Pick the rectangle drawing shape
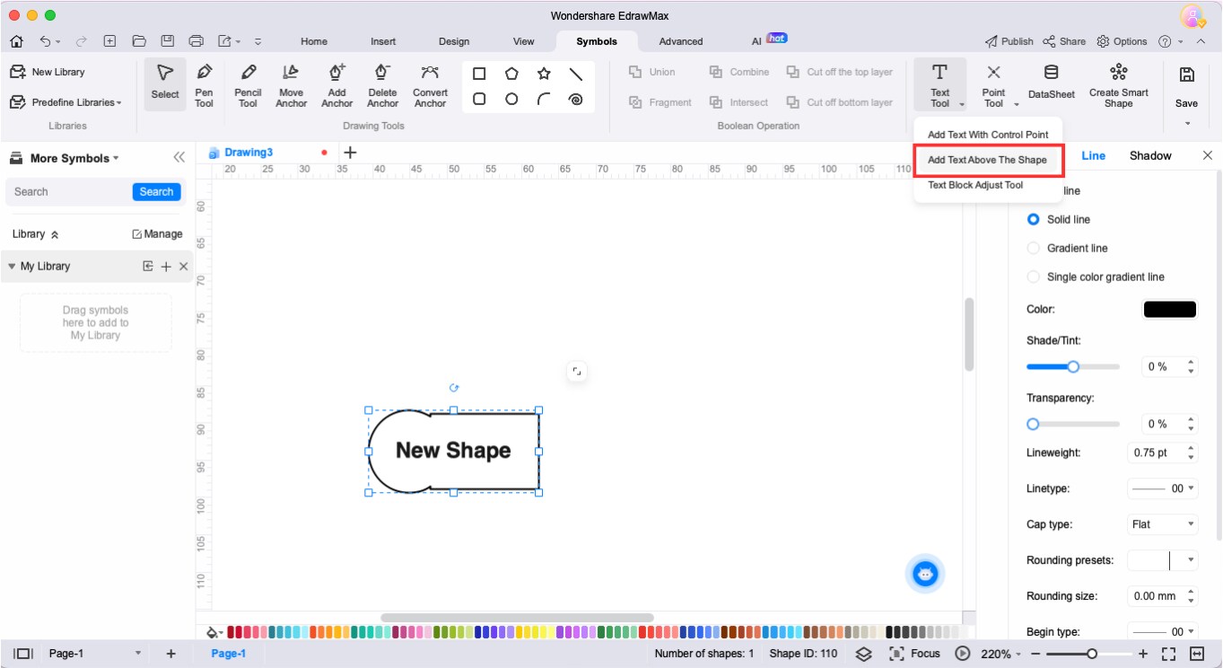 point(479,74)
